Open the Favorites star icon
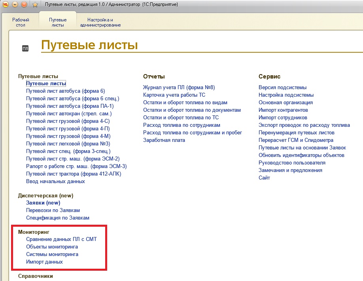The image size is (363, 281). (x=35, y=4)
